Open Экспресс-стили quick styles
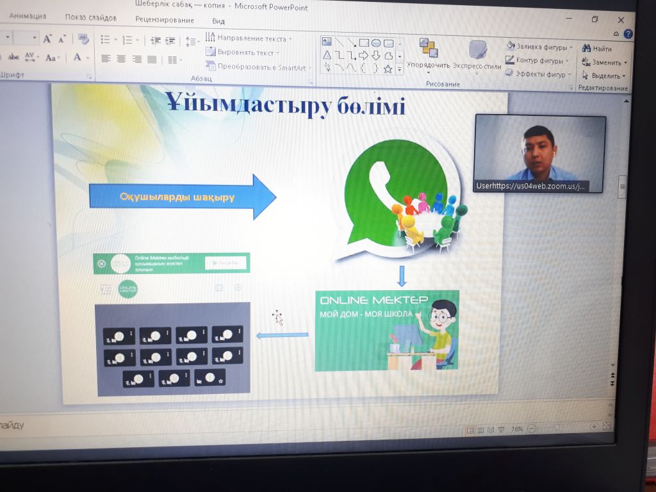The image size is (656, 492). (477, 57)
